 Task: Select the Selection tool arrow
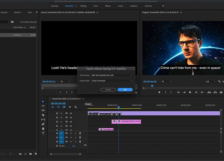[x=43, y=101]
